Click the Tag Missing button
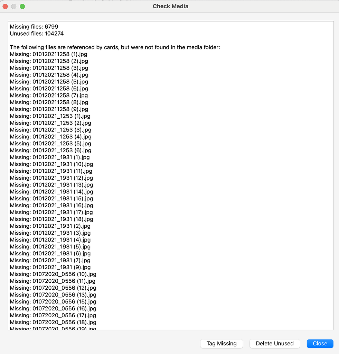339x354 pixels. (x=222, y=343)
